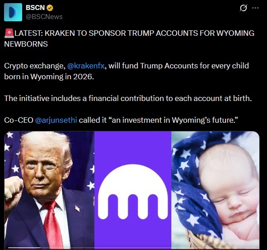The image size is (267, 250).
Task: Click the red siren emoji before LATEST
Action: click(x=9, y=33)
